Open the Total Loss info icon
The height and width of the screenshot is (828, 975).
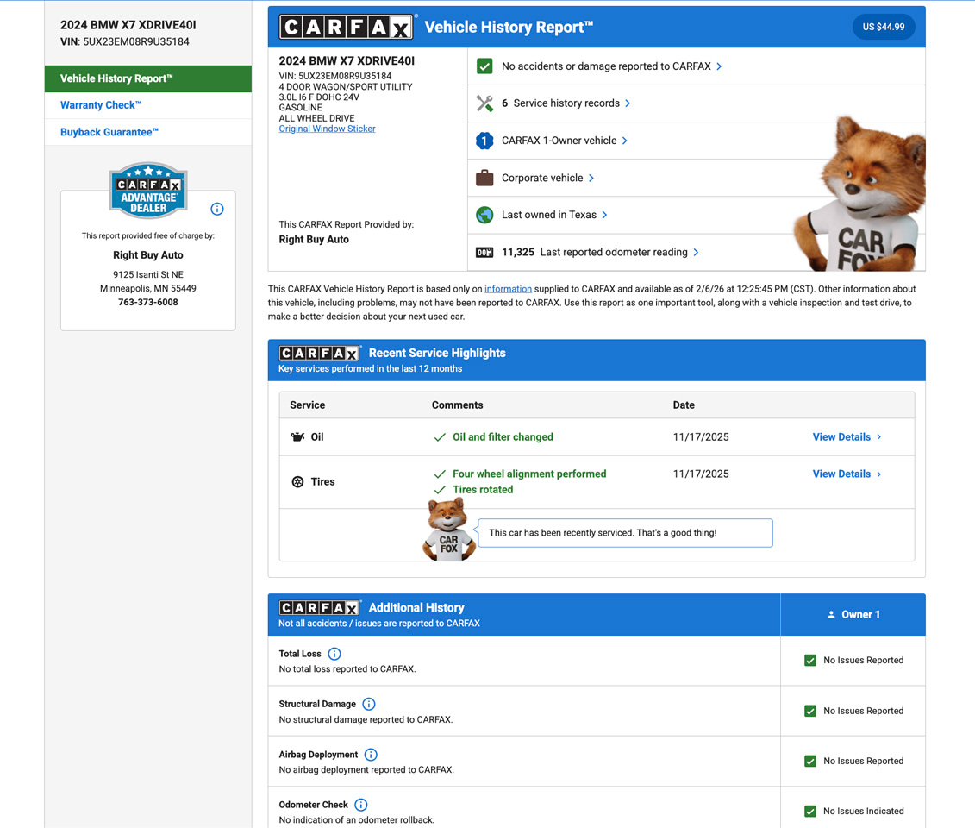tap(334, 654)
